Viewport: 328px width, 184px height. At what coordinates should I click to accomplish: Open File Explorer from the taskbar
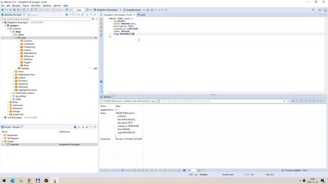point(21,180)
